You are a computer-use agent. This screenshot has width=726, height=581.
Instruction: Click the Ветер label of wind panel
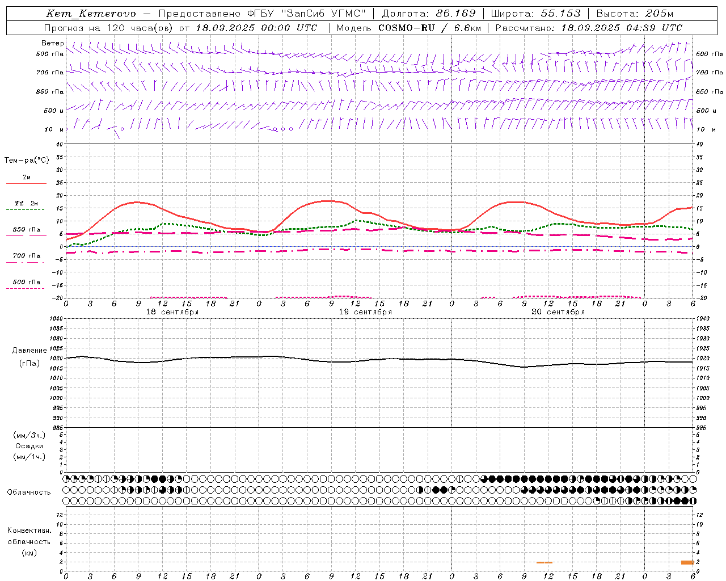pyautogui.click(x=52, y=43)
